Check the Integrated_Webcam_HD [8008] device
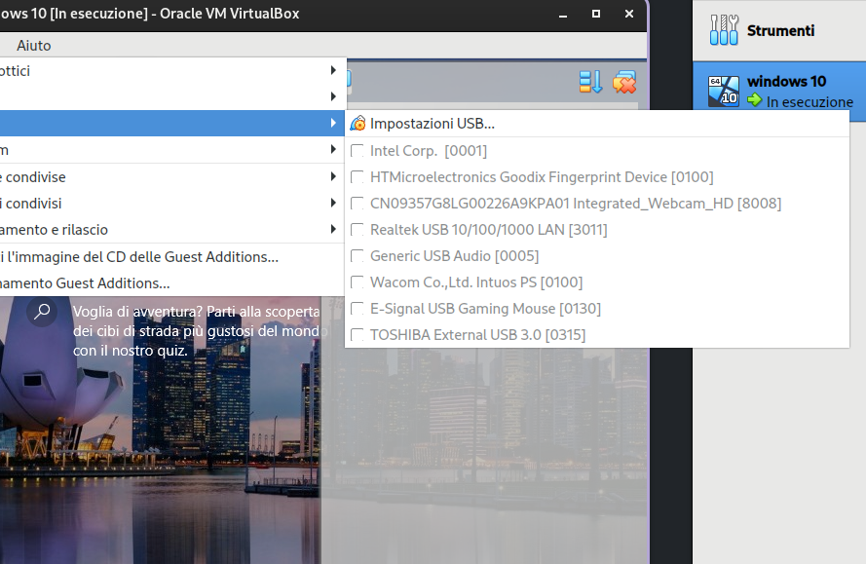This screenshot has width=866, height=564. click(358, 204)
